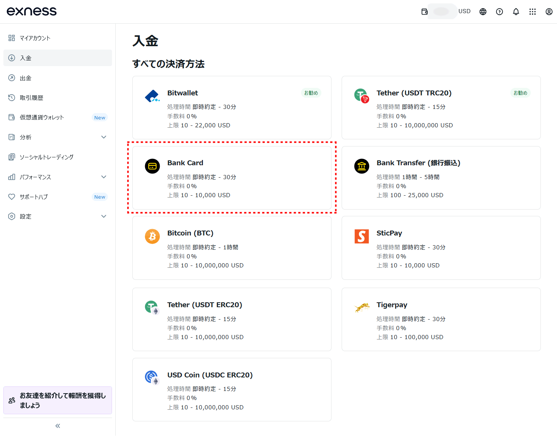The height and width of the screenshot is (436, 557).
Task: Collapse the sidebar with double chevron
Action: 58,426
